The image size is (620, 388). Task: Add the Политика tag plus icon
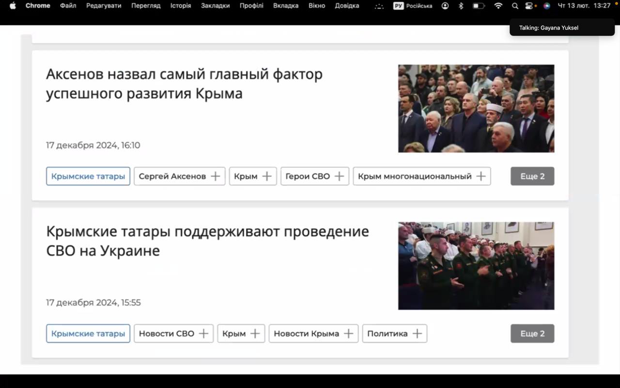(417, 333)
